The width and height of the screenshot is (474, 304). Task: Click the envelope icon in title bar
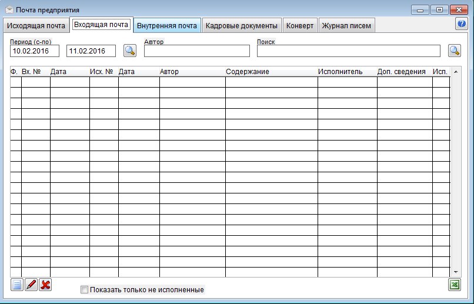9,9
